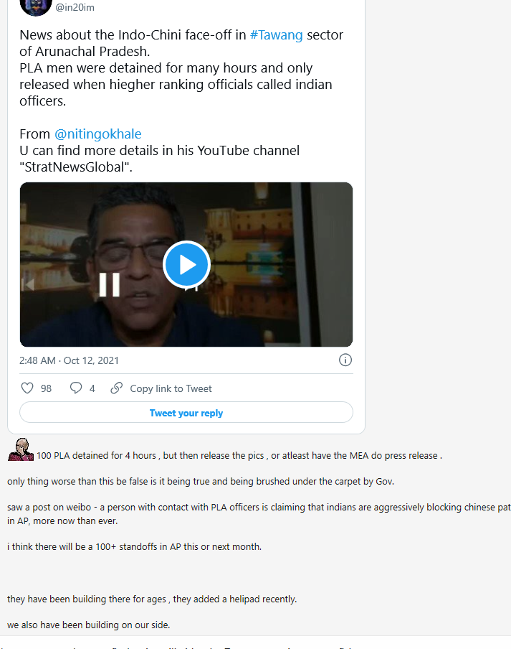Screen dimensions: 511x649
Task: Click Copy link to Tweet text
Action: pyautogui.click(x=171, y=388)
